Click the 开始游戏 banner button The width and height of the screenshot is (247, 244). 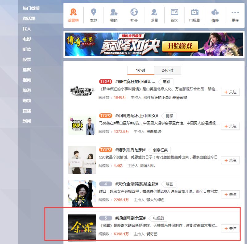tap(180, 46)
